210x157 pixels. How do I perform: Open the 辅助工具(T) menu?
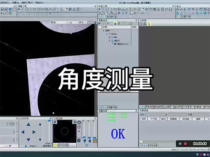click(x=27, y=3)
